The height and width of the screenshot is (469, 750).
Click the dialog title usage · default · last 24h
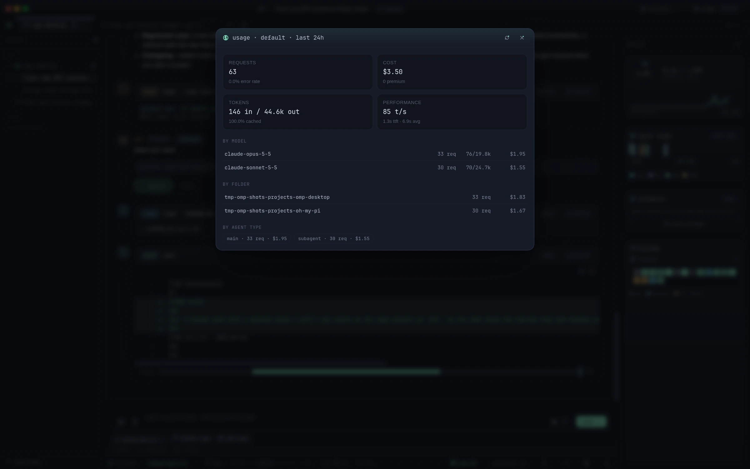pyautogui.click(x=278, y=38)
